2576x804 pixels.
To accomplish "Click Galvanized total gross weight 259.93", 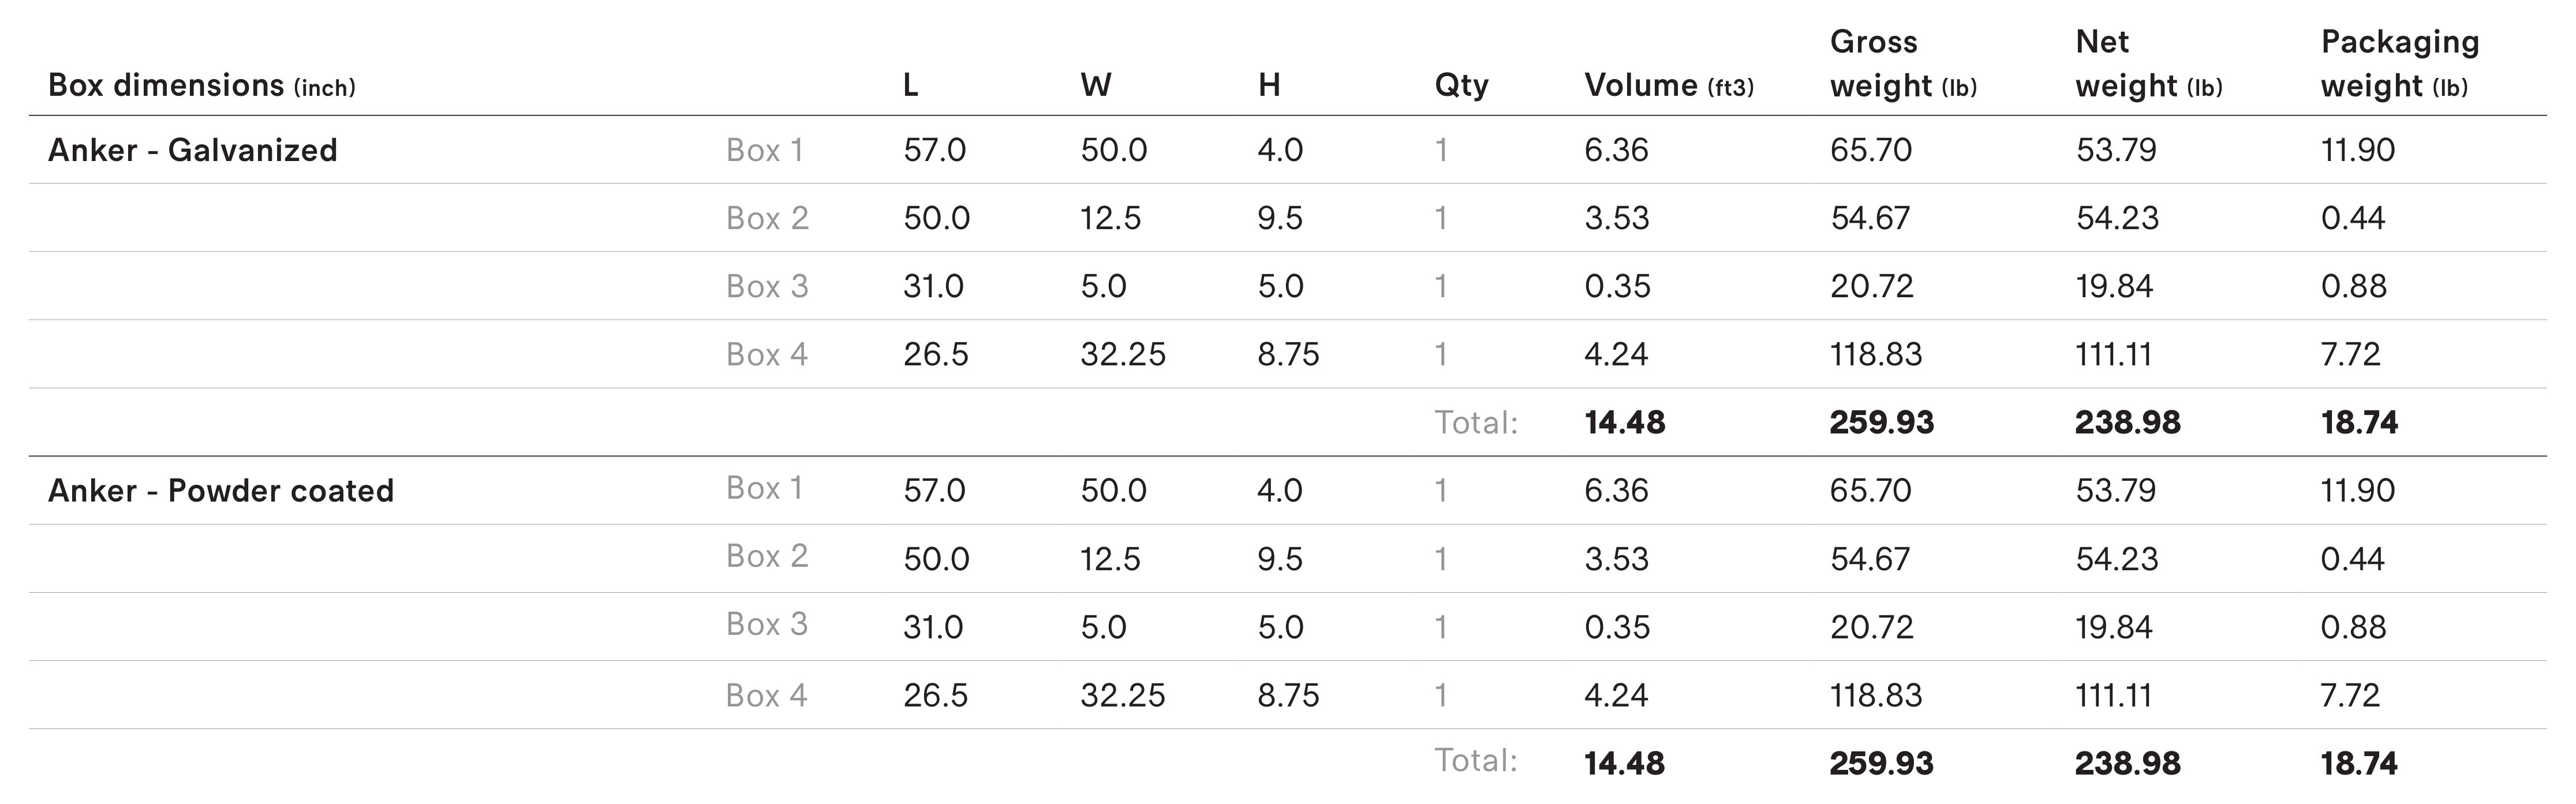I will point(1882,423).
